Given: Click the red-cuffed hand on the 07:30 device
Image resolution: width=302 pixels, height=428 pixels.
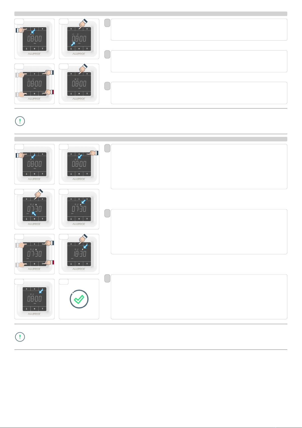Looking at the screenshot, I should point(49,263).
